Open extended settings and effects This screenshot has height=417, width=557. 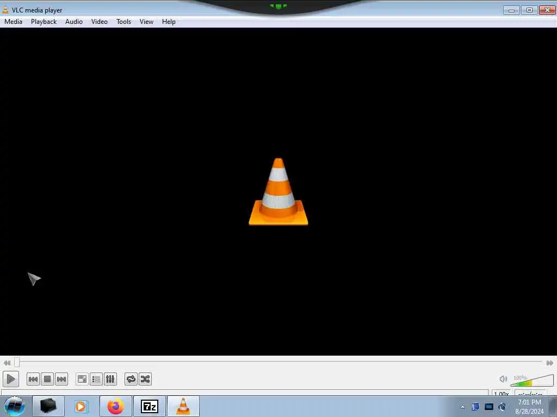110,379
